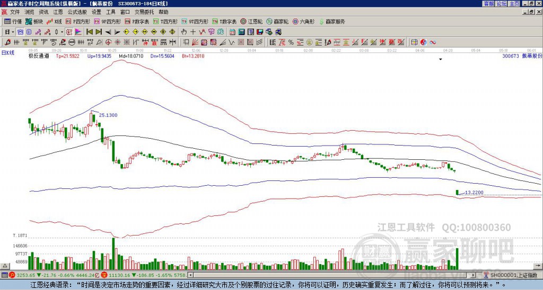The width and height of the screenshot is (543, 290).
Task: Click the save floppy disk icon
Action: 260,32
